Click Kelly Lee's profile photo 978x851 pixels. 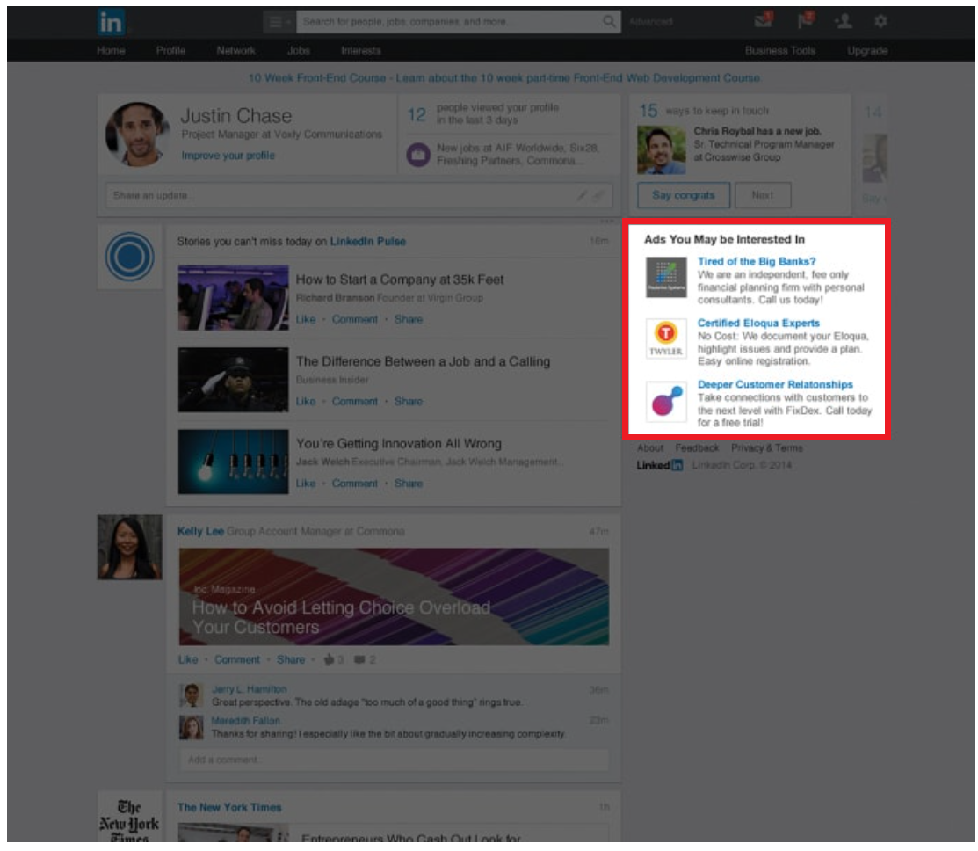coord(130,547)
